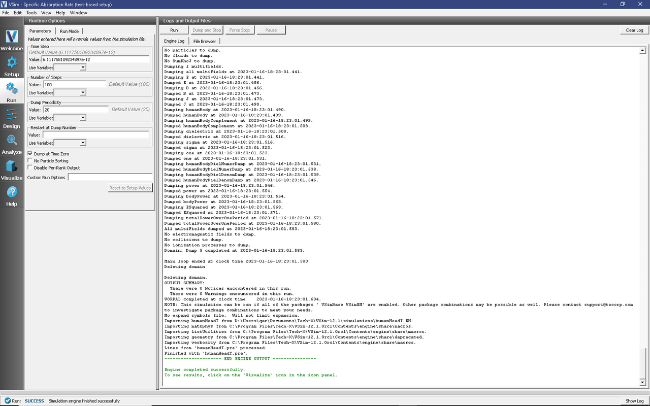Click the success checkmark status icon
This screenshot has height=406, width=650.
click(8, 401)
